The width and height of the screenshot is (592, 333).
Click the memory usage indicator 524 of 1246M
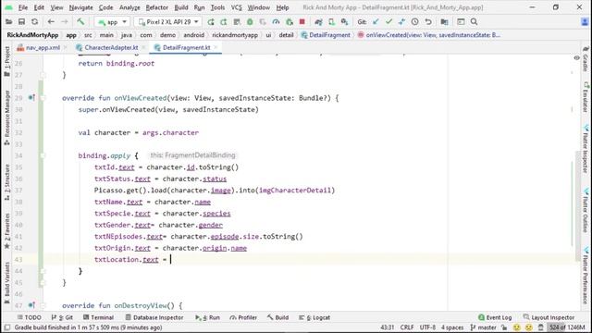coord(567,327)
